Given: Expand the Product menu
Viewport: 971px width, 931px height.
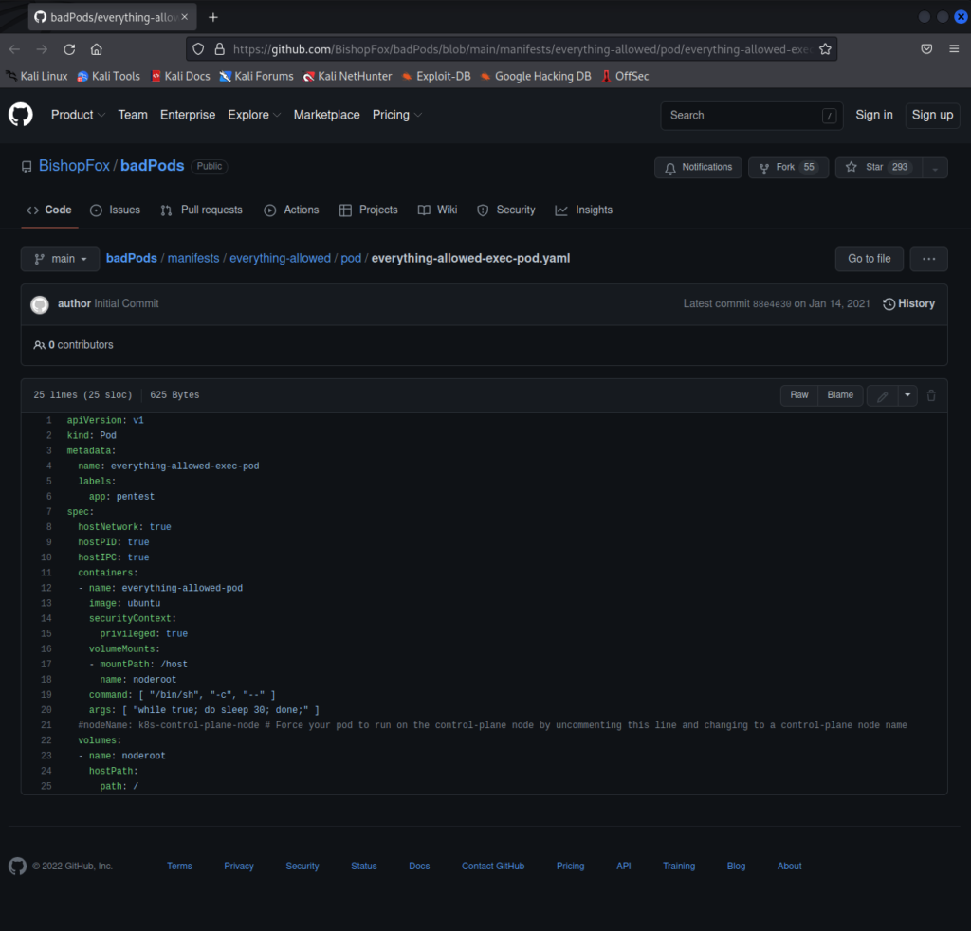Looking at the screenshot, I should point(78,115).
